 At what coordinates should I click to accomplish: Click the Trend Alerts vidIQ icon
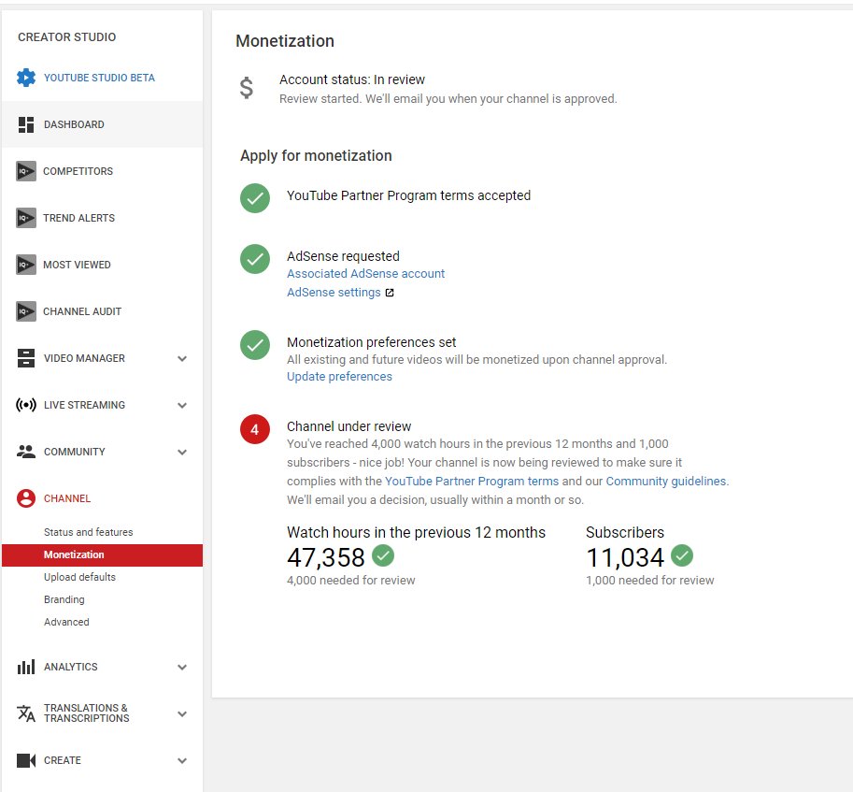pyautogui.click(x=26, y=218)
